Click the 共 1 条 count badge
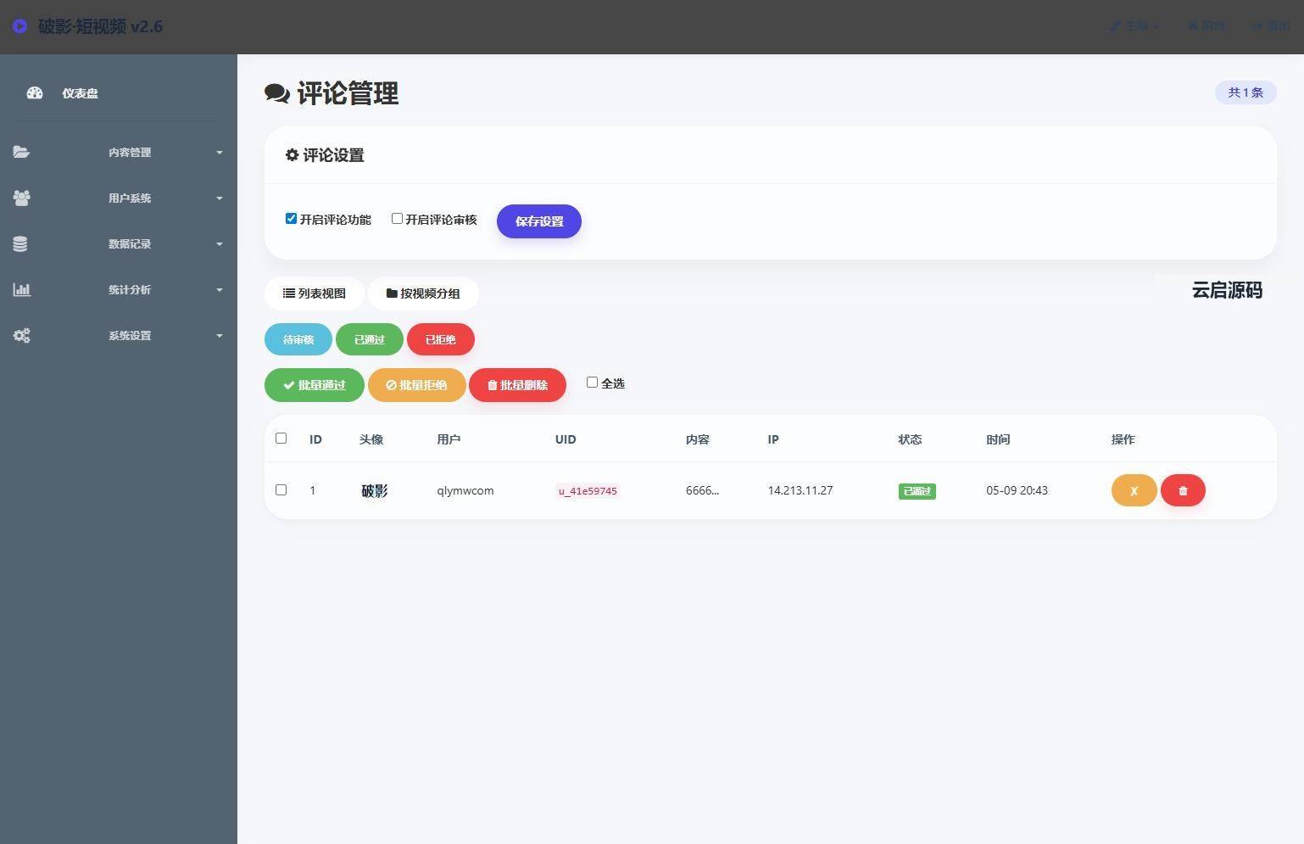Image resolution: width=1304 pixels, height=844 pixels. [1245, 92]
